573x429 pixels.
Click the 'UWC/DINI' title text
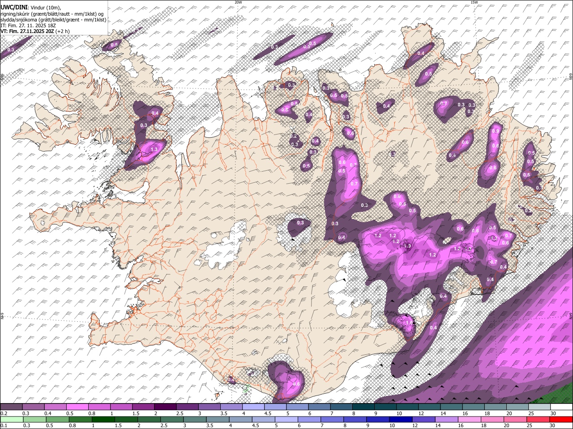pyautogui.click(x=13, y=8)
